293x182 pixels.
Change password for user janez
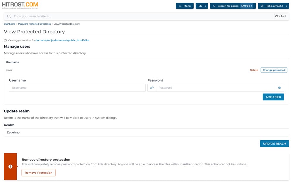coord(274,70)
